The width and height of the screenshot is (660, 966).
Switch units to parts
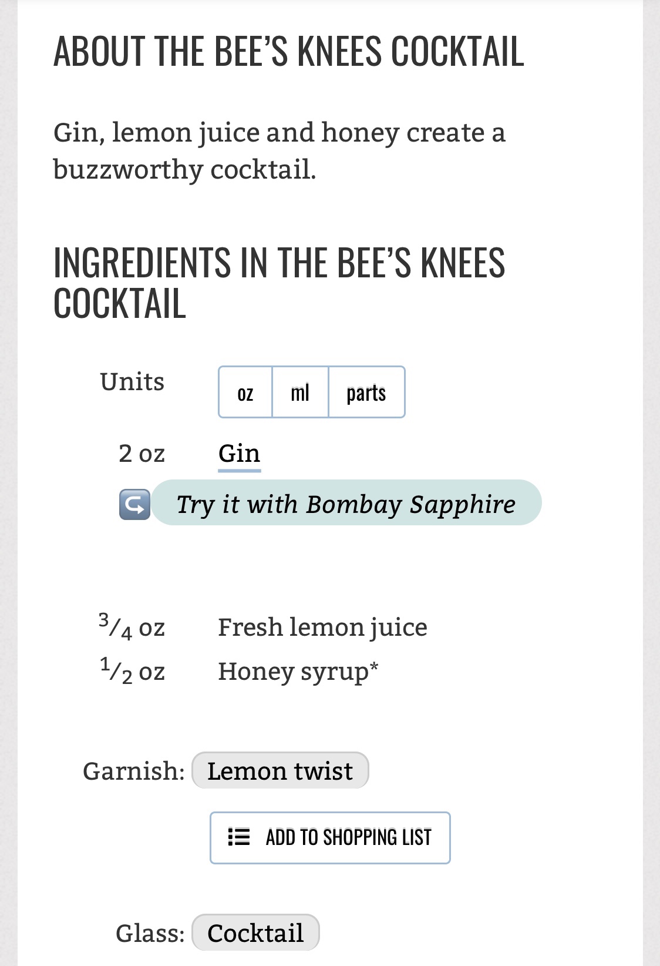tap(366, 393)
